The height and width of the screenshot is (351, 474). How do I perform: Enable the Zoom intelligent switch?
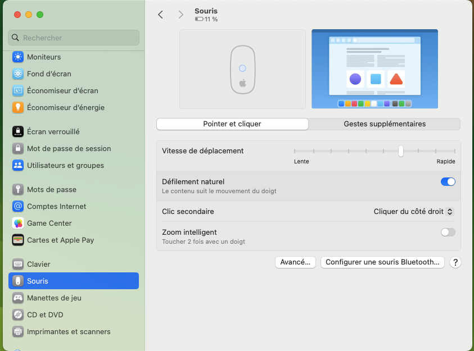click(448, 232)
